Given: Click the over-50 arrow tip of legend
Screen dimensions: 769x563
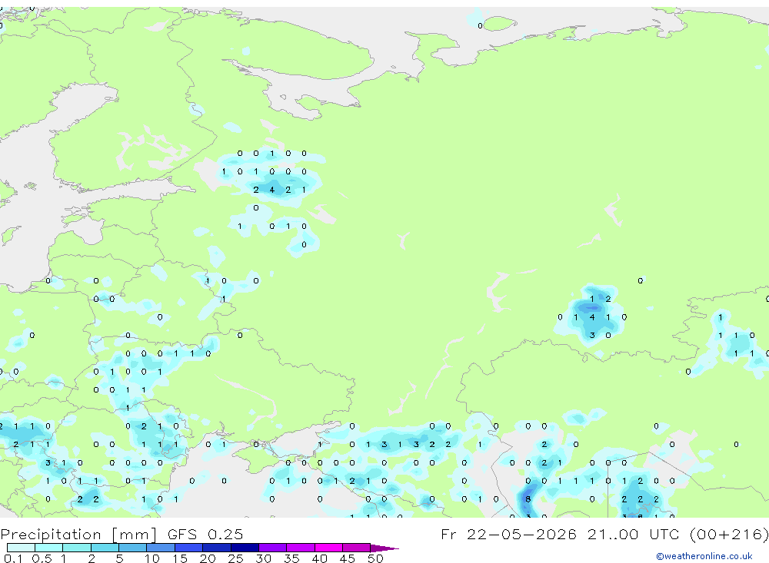Looking at the screenshot, I should [x=384, y=548].
